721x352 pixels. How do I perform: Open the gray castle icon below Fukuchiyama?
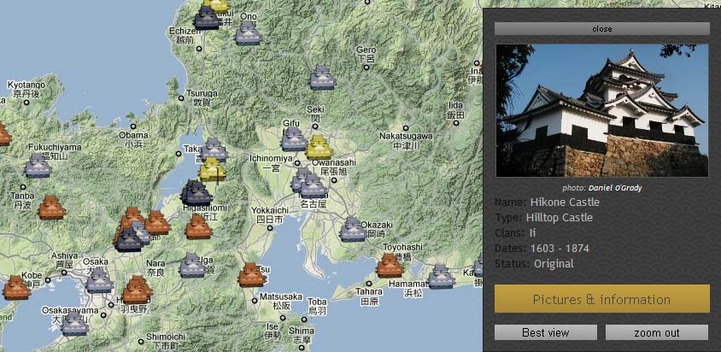click(x=37, y=166)
